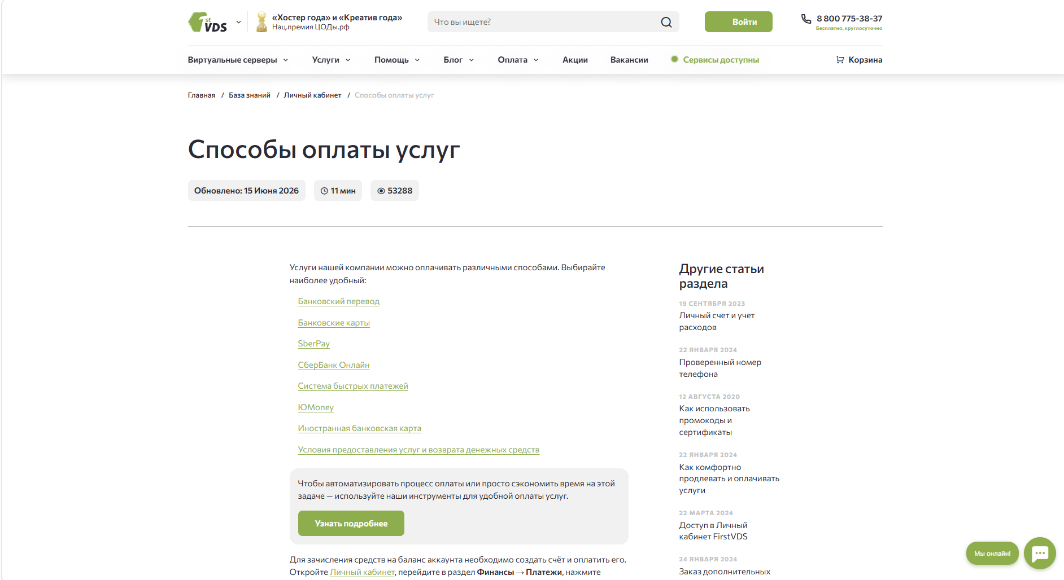This screenshot has width=1064, height=580.
Task: Click the Обновлено: 15 Июня 2026 badge
Action: tap(247, 191)
